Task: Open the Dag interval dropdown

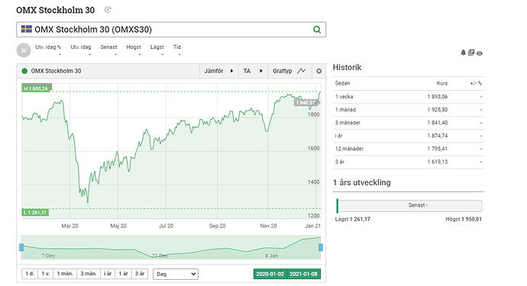Action: point(176,274)
